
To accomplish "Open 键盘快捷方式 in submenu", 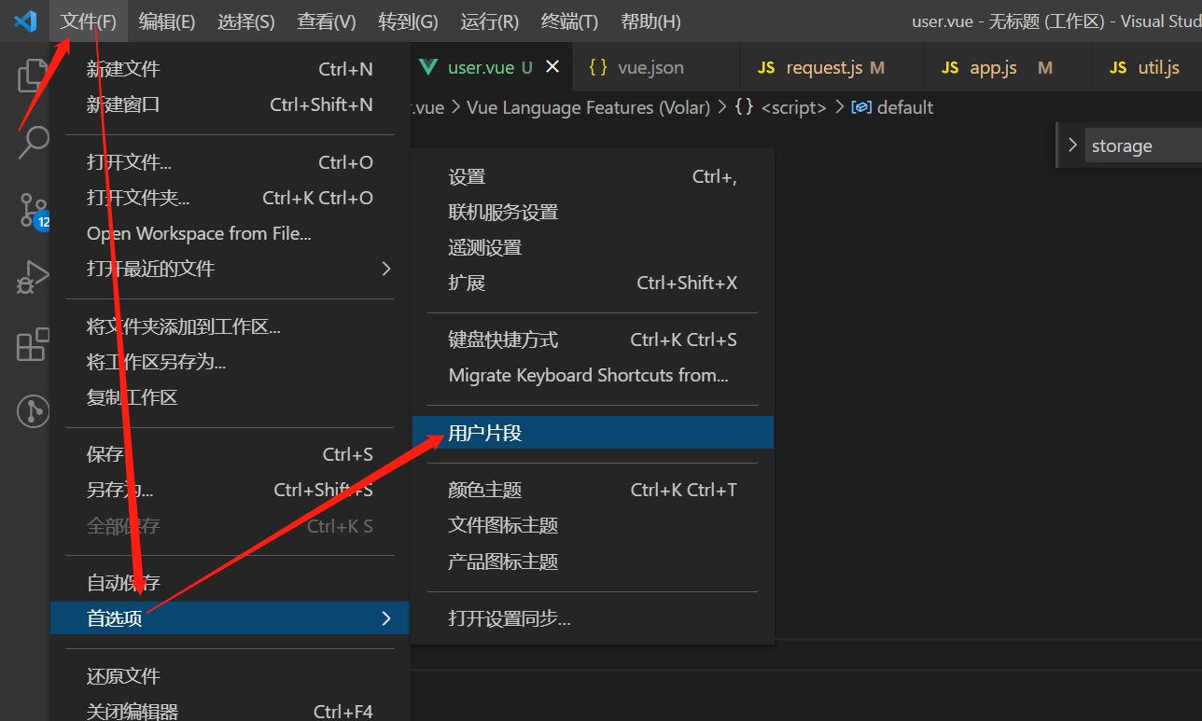I will click(593, 340).
